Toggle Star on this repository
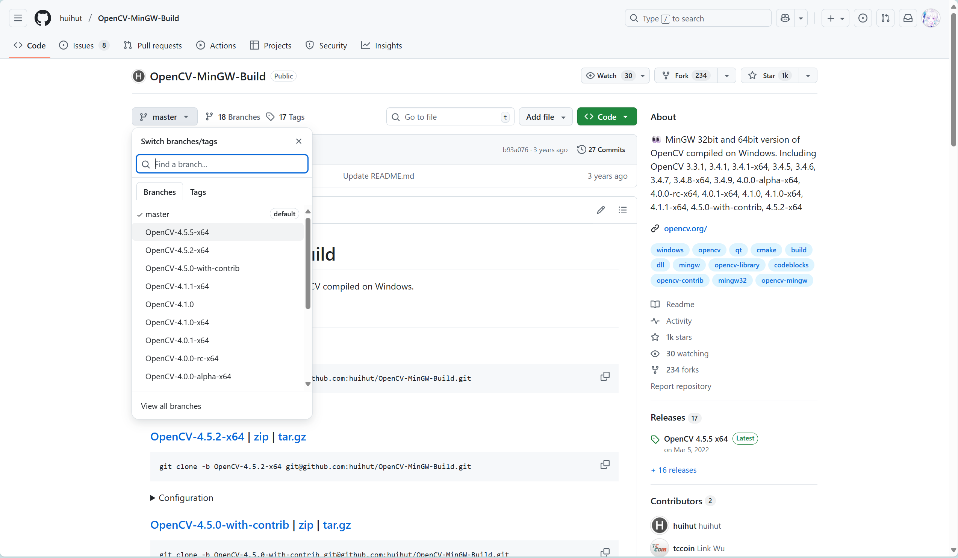 769,75
